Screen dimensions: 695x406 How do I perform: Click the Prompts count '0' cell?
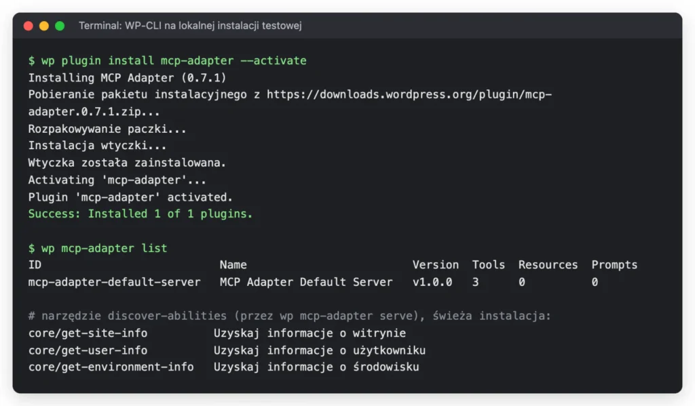[x=595, y=282]
